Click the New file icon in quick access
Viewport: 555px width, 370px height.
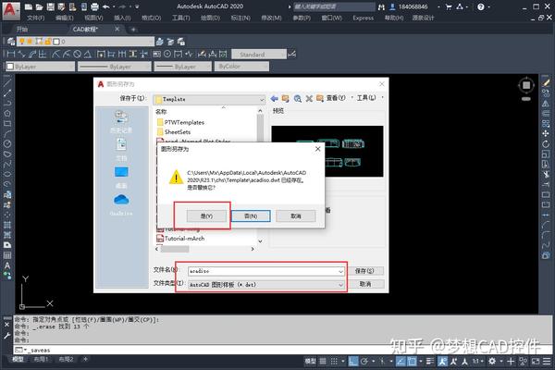pos(29,6)
